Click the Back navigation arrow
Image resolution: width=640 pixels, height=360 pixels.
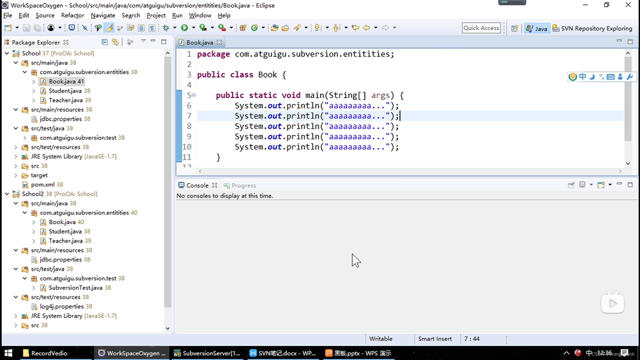pos(366,28)
